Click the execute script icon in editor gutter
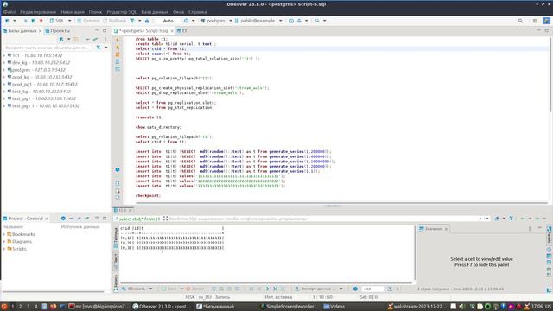The image size is (553, 311). coord(118,54)
